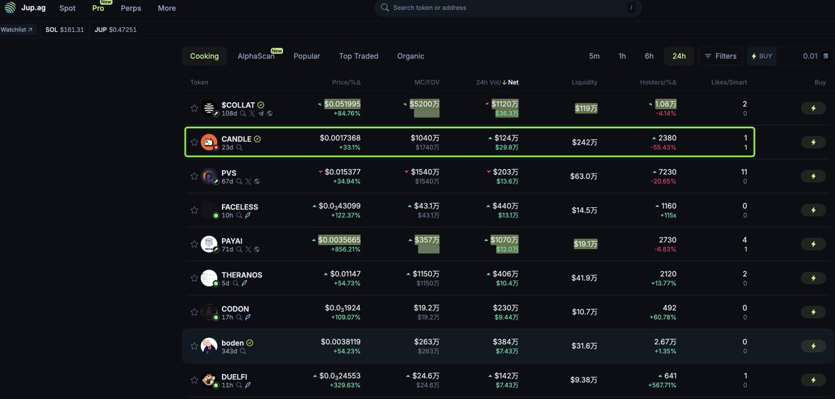Image resolution: width=835 pixels, height=399 pixels.
Task: Go to the Perps section
Action: pyautogui.click(x=130, y=8)
